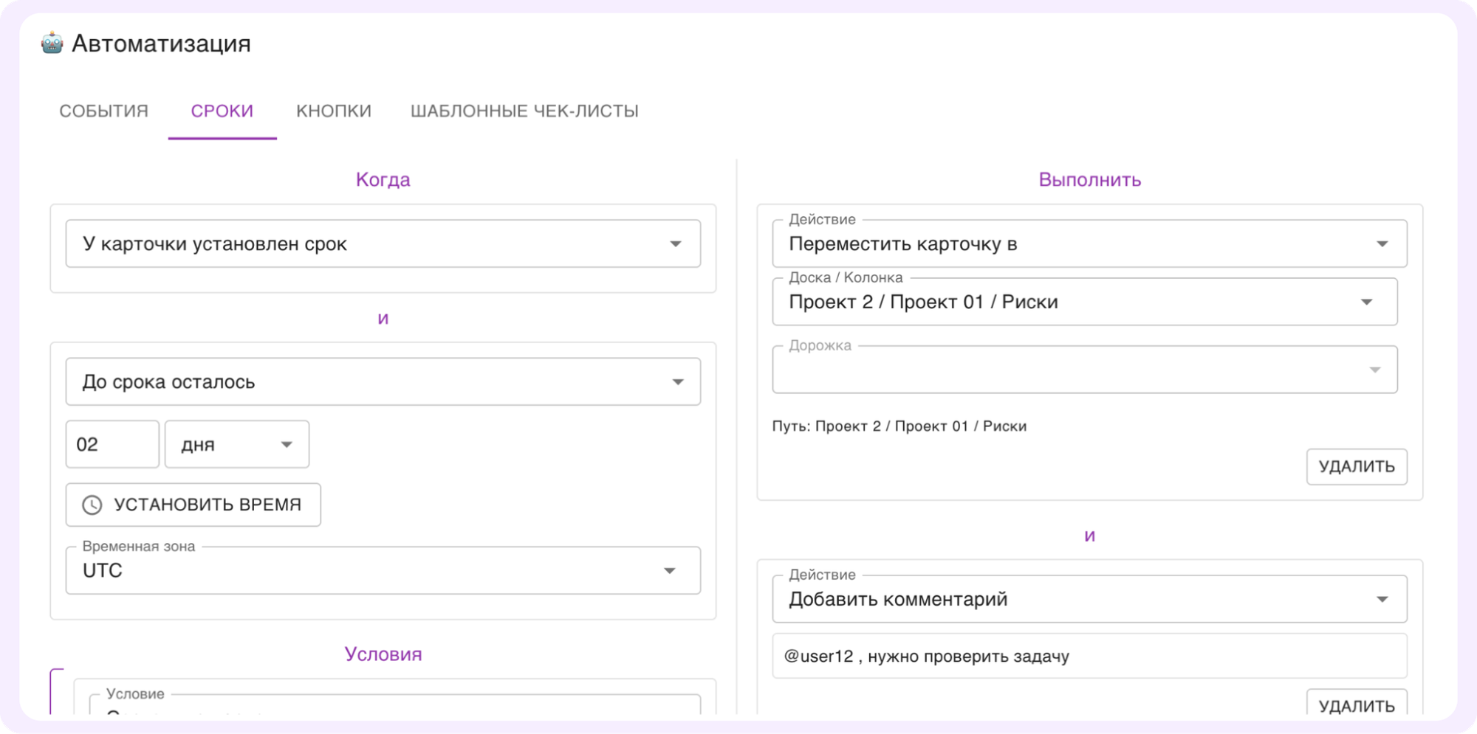
Task: Click the arrow icon in the дня selector
Action: click(x=288, y=444)
